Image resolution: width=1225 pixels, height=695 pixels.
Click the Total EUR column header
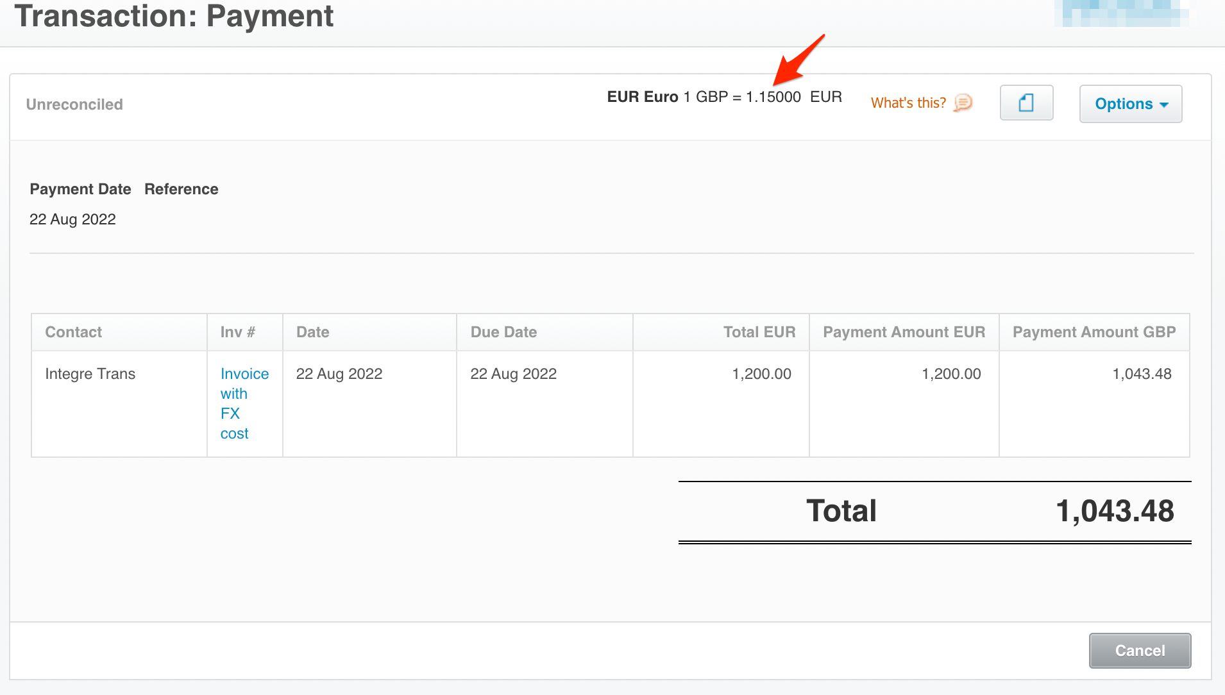pos(759,331)
